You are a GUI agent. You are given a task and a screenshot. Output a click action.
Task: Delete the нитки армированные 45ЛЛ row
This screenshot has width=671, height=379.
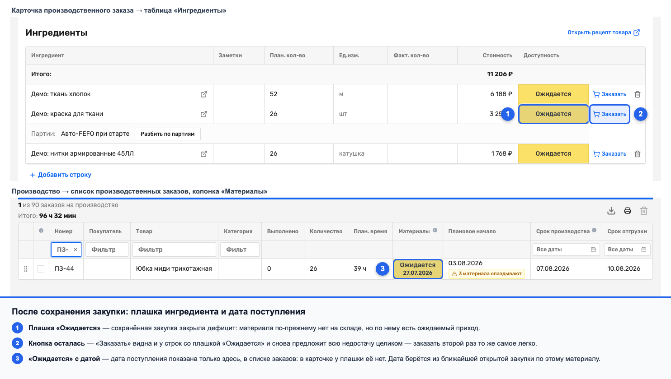click(638, 154)
